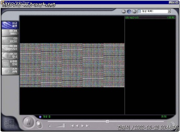Open the 미디어 라이브러리 tab

coord(10,48)
